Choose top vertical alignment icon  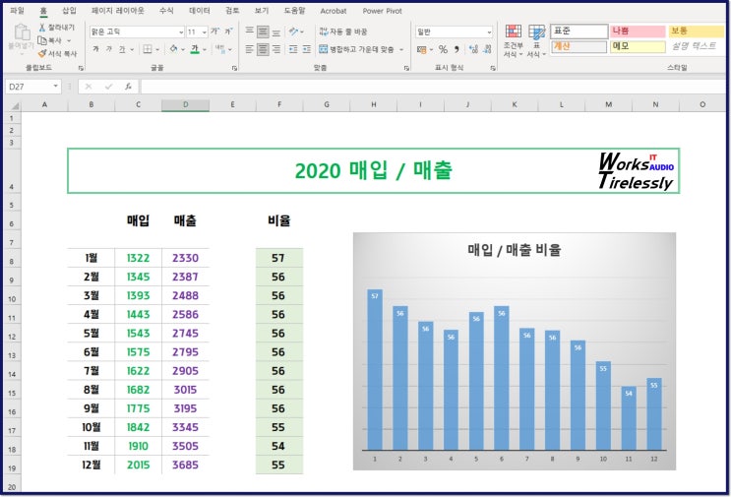click(x=250, y=31)
